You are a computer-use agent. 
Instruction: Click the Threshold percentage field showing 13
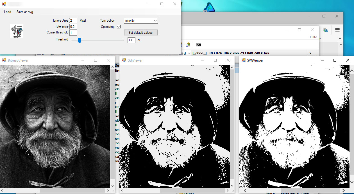tap(131, 40)
